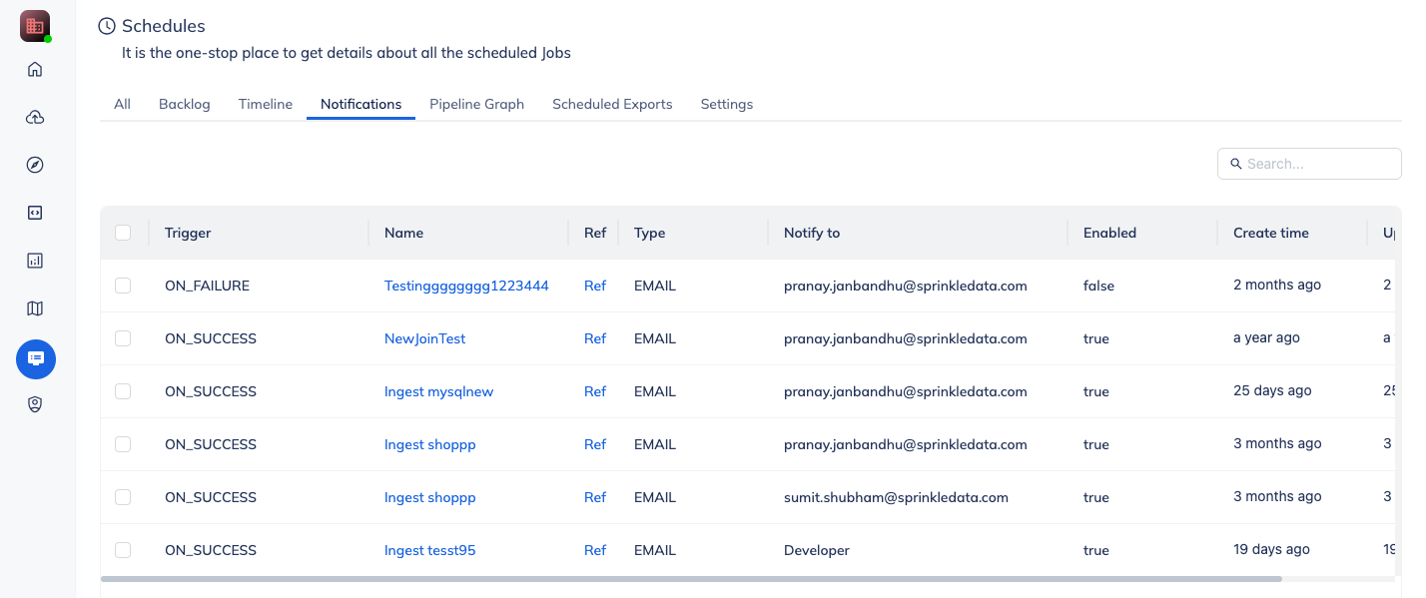Switch to the Settings tab
Viewport: 1426px width, 598px height.
point(727,104)
